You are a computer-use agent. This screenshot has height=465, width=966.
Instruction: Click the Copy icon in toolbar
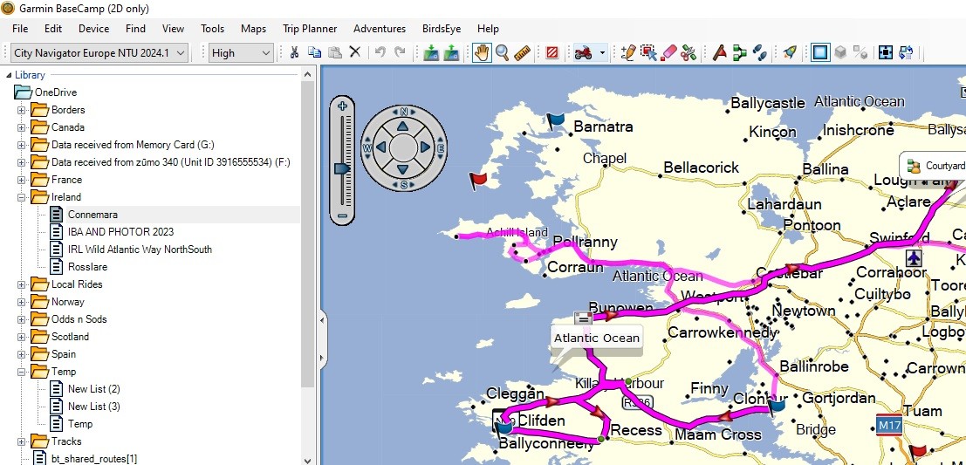pos(315,53)
